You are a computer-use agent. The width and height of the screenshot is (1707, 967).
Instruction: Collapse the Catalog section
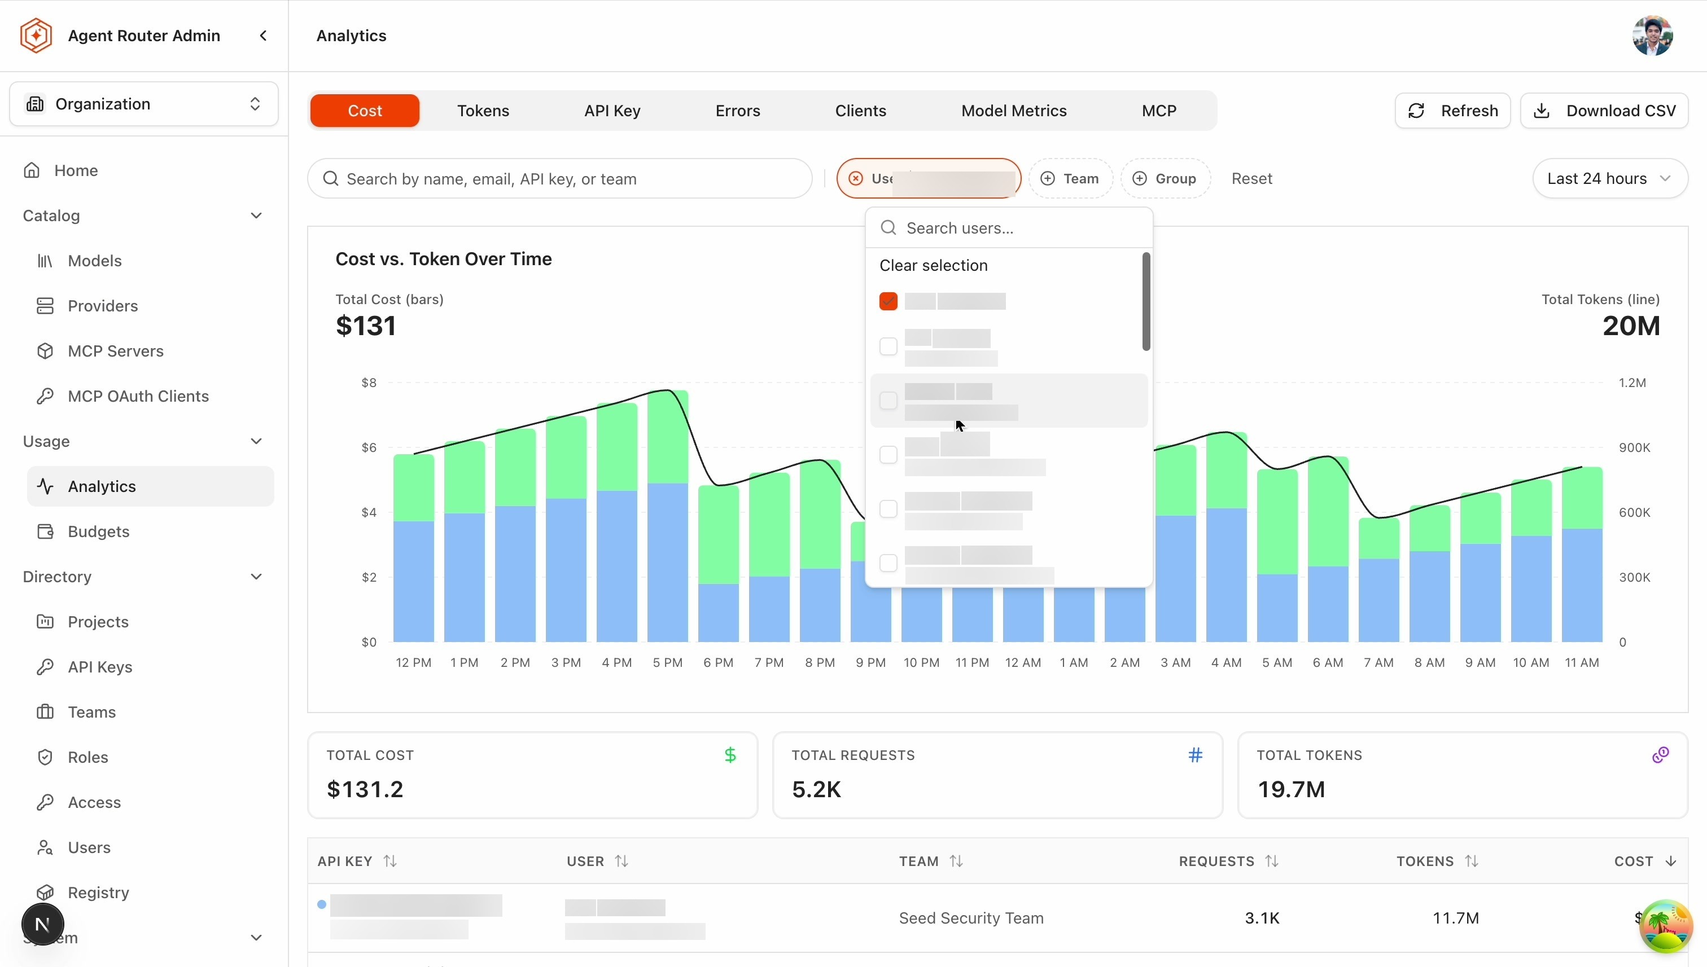pos(256,215)
